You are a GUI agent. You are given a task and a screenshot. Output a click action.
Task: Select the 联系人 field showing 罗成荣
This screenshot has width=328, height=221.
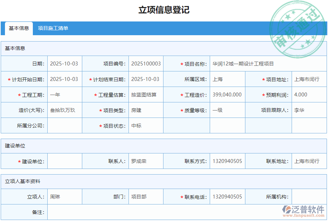[x=146, y=161]
